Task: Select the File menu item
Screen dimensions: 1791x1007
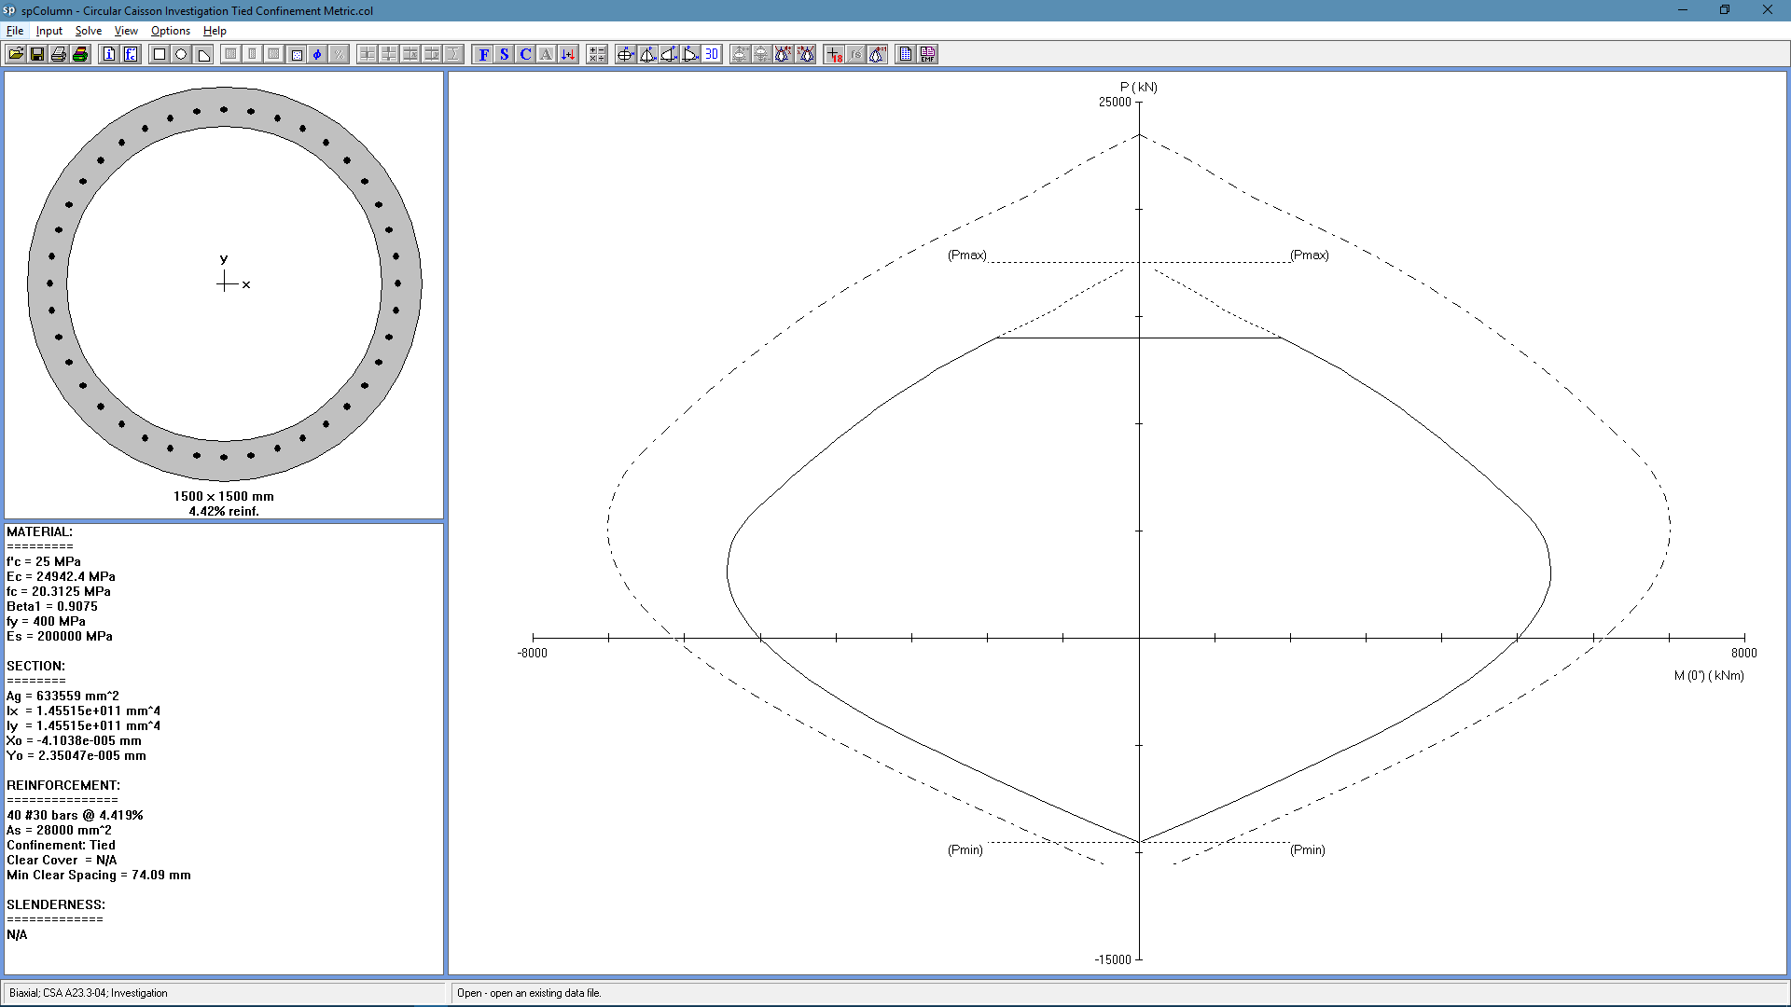Action: pyautogui.click(x=15, y=31)
